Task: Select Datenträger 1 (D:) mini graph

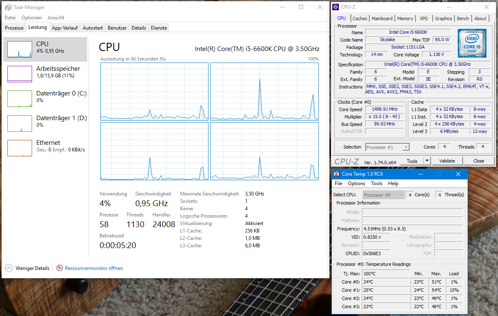Action: pyautogui.click(x=20, y=123)
